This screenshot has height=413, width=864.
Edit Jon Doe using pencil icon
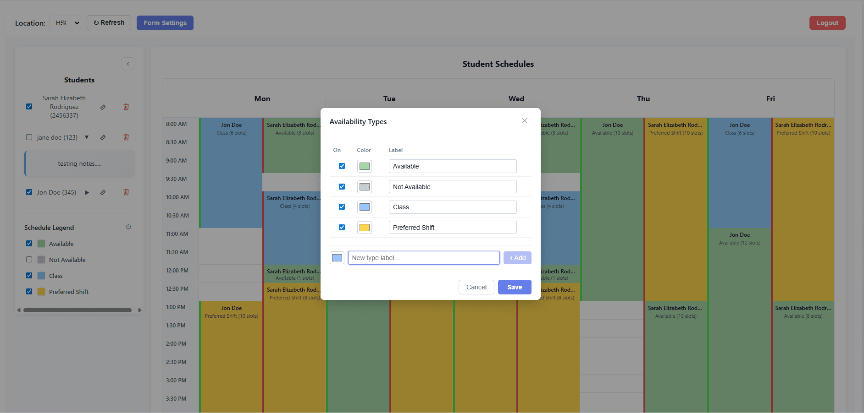coord(103,192)
